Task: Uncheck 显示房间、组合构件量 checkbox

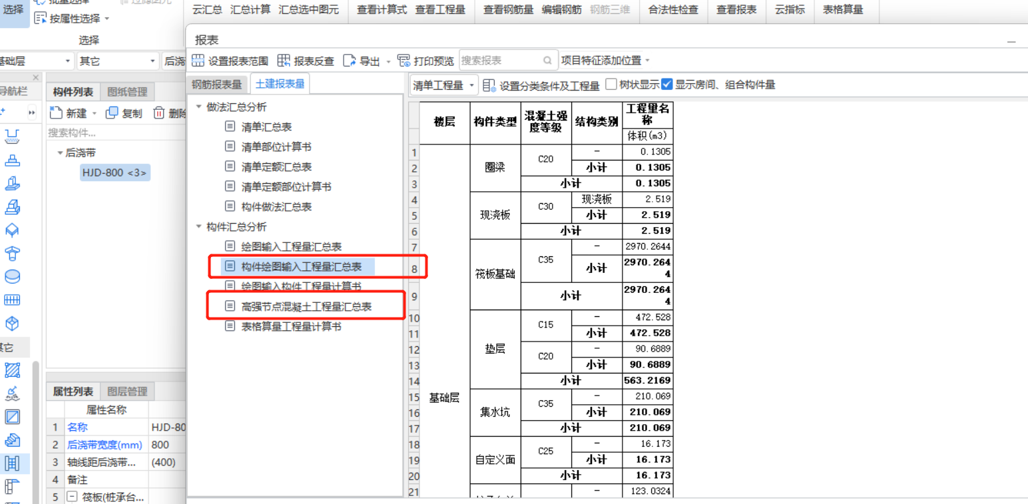Action: coord(667,85)
